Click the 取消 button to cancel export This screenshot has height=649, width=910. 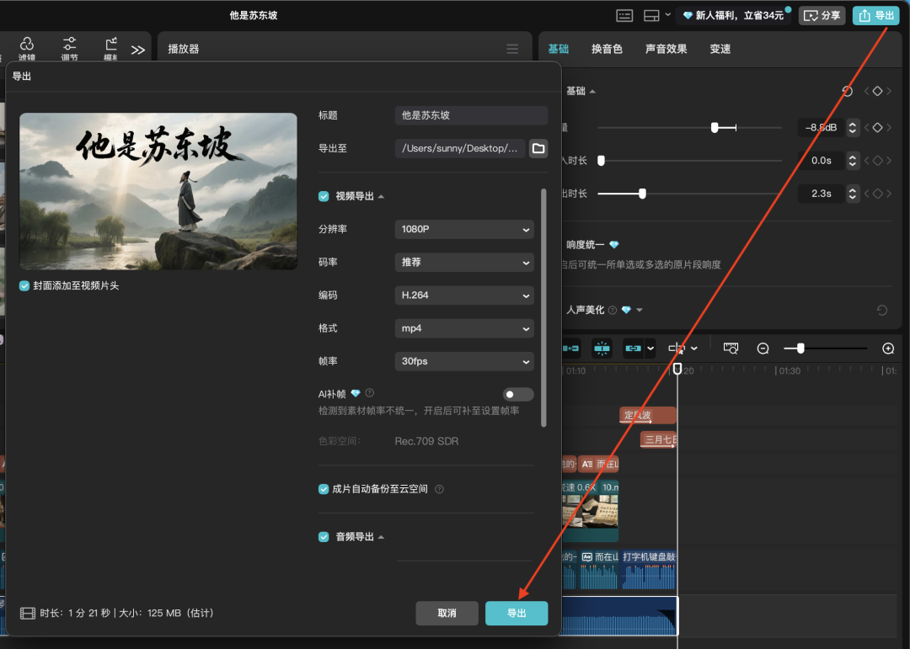click(x=447, y=613)
